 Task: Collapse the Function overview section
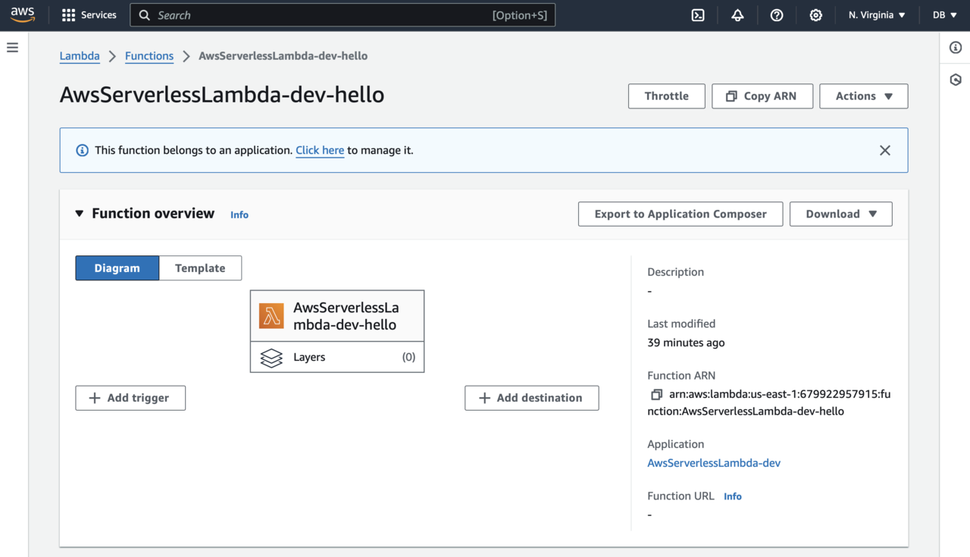(80, 214)
